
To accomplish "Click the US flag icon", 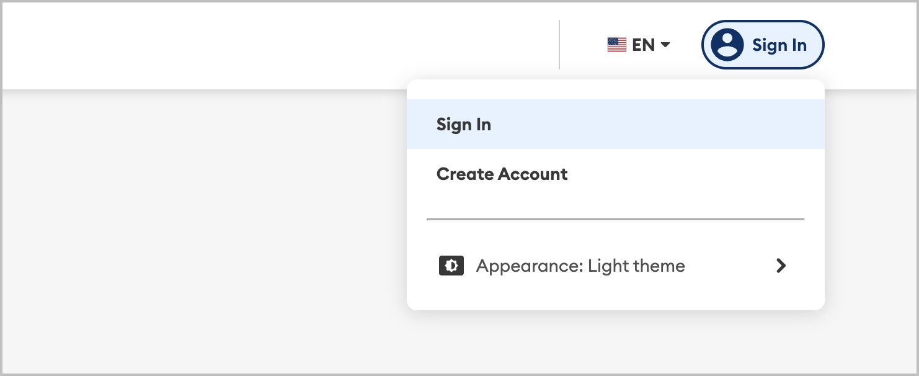I will coord(616,45).
